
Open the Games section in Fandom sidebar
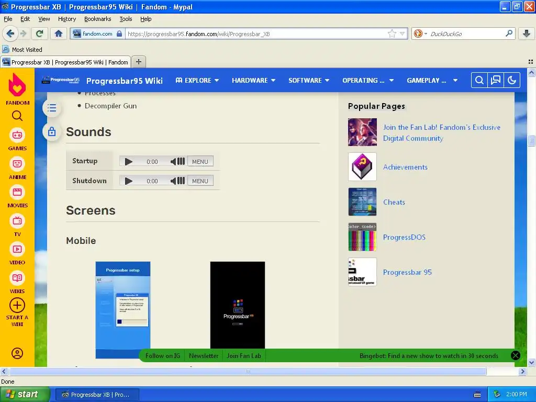pos(17,139)
